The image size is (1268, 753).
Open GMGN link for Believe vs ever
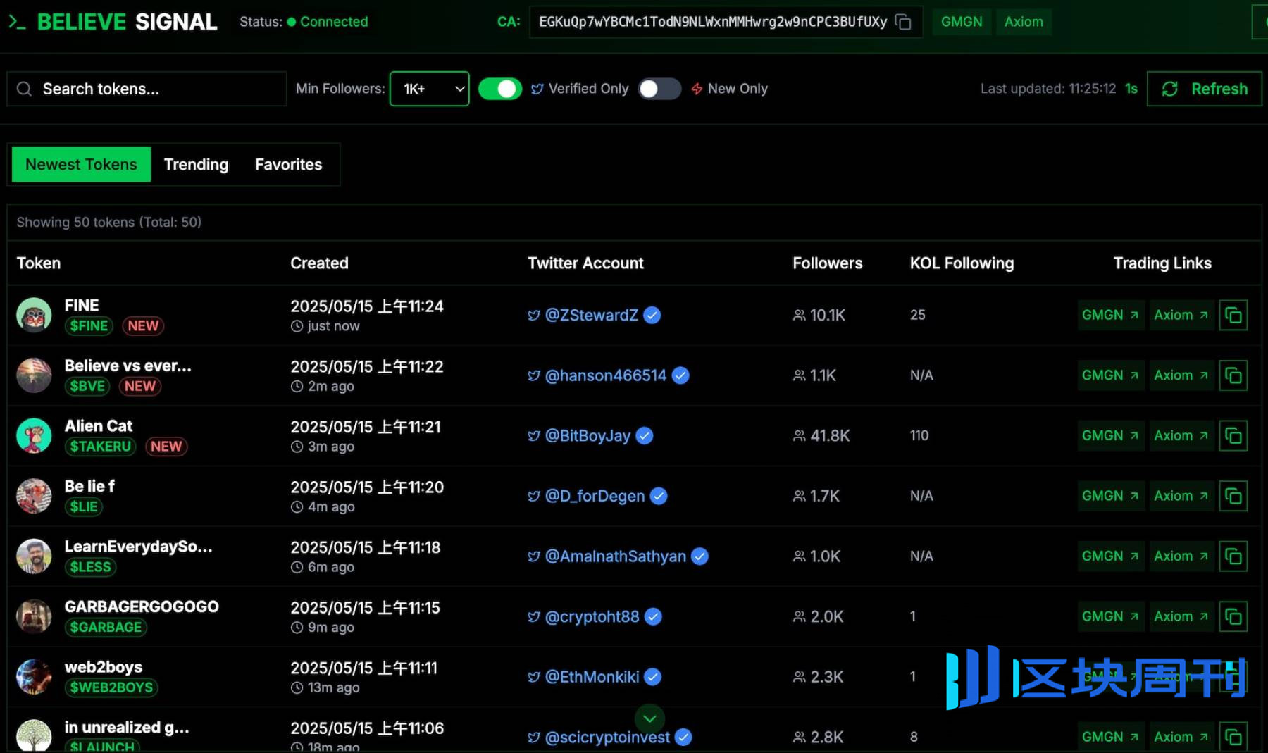click(x=1110, y=375)
